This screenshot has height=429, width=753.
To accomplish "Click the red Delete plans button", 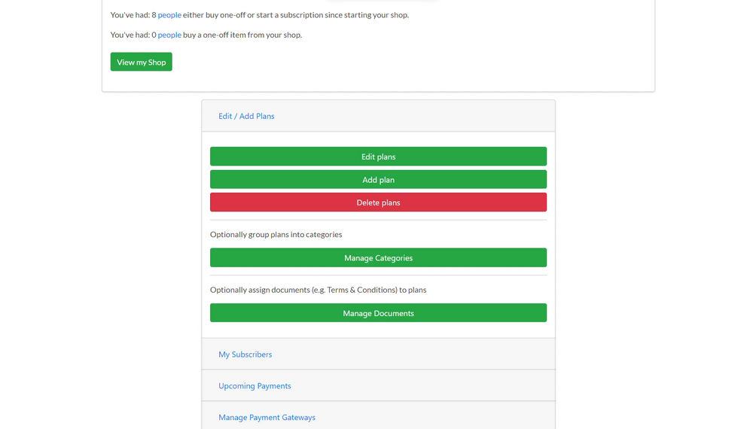I will point(378,202).
